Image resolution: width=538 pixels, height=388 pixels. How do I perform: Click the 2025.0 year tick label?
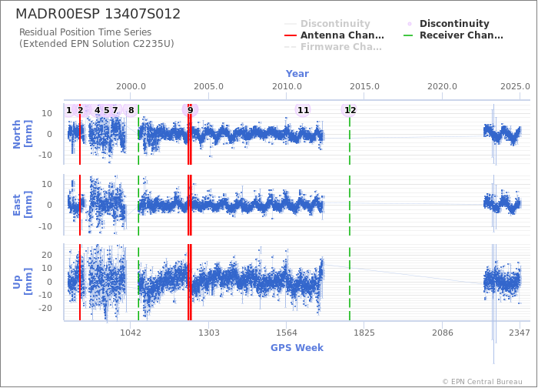(516, 86)
